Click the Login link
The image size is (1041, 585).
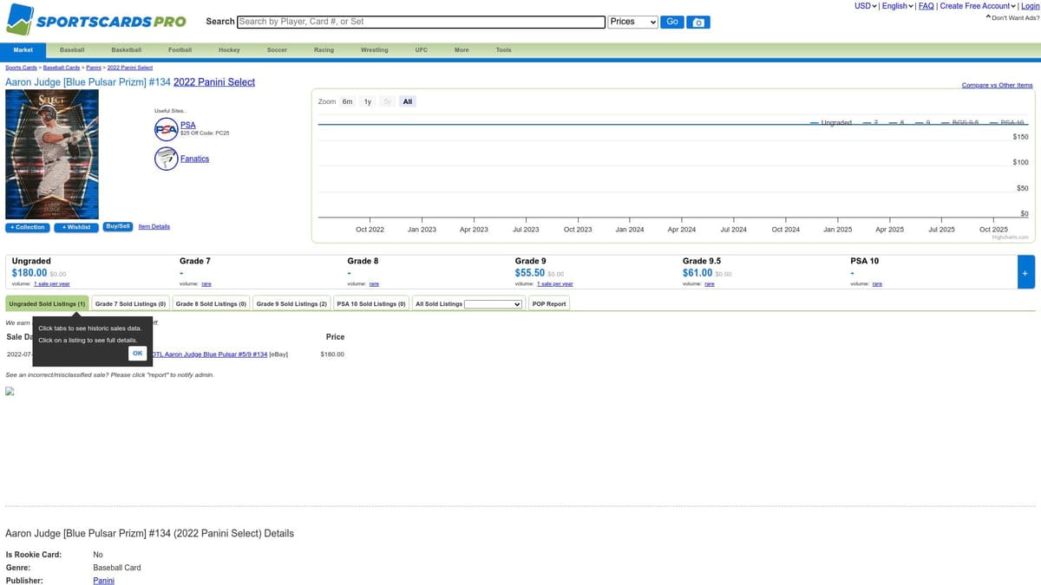[1030, 6]
